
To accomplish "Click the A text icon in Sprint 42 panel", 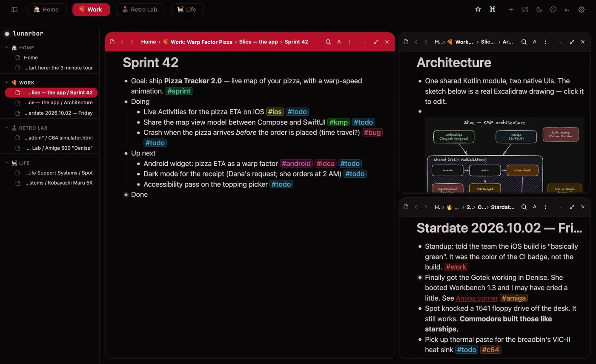I will coord(339,42).
